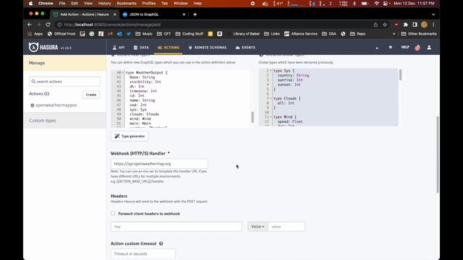Open the Profiles menu
Screen dimensions: 463x260
(x=149, y=4)
